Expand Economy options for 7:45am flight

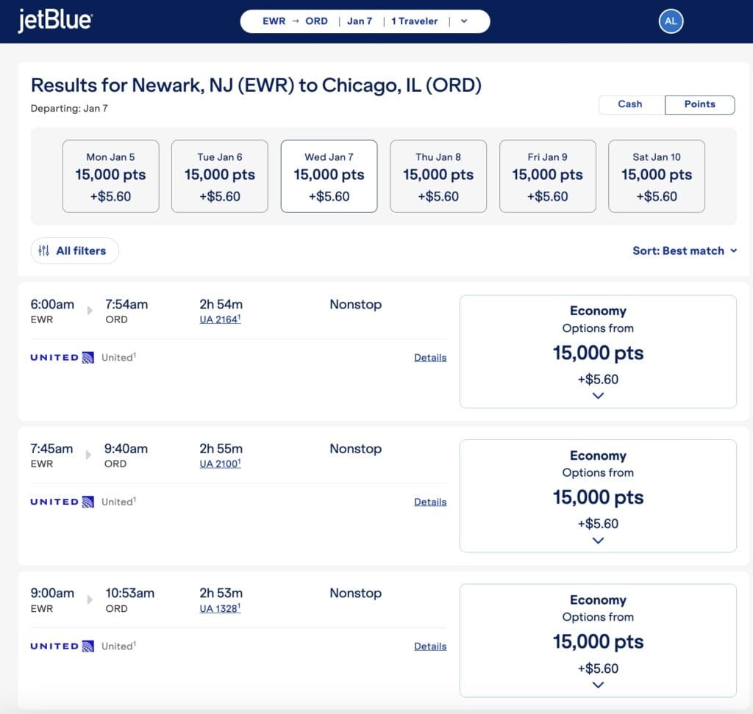tap(598, 540)
